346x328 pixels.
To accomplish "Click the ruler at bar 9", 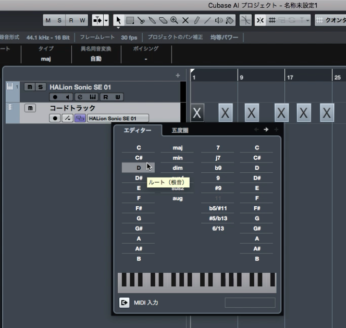I will point(241,78).
